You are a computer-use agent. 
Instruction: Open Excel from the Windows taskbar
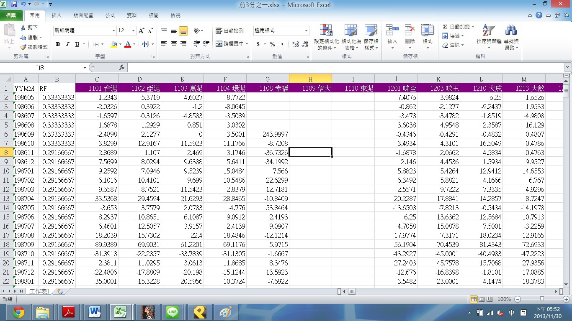121,312
